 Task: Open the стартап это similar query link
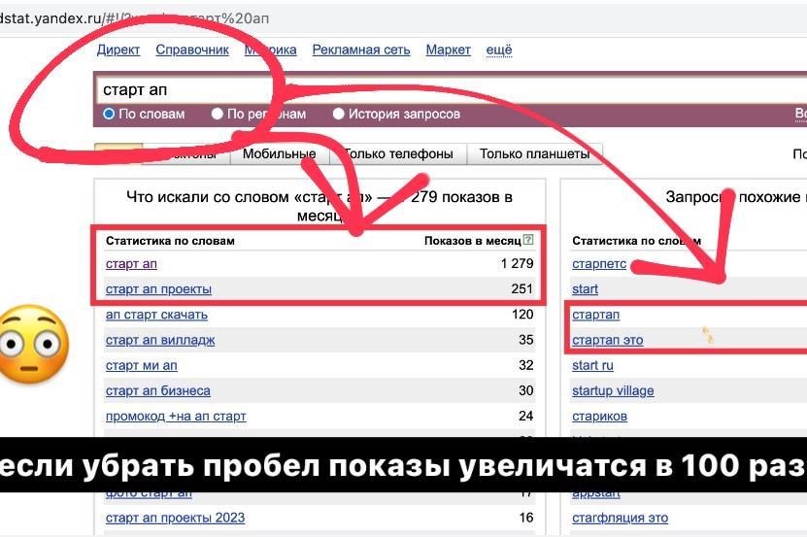(x=607, y=340)
